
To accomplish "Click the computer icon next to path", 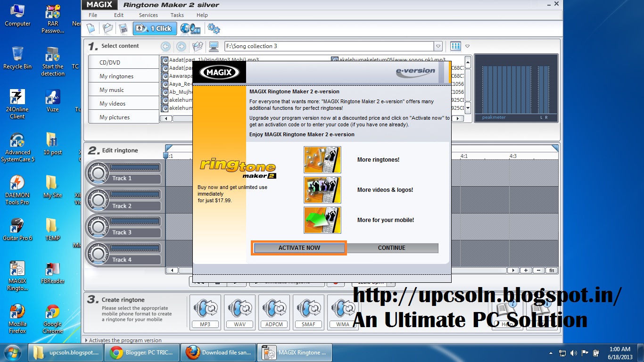I will [214, 46].
